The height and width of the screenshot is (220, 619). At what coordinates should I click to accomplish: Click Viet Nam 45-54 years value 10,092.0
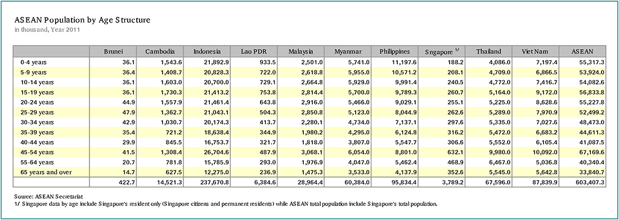click(545, 152)
